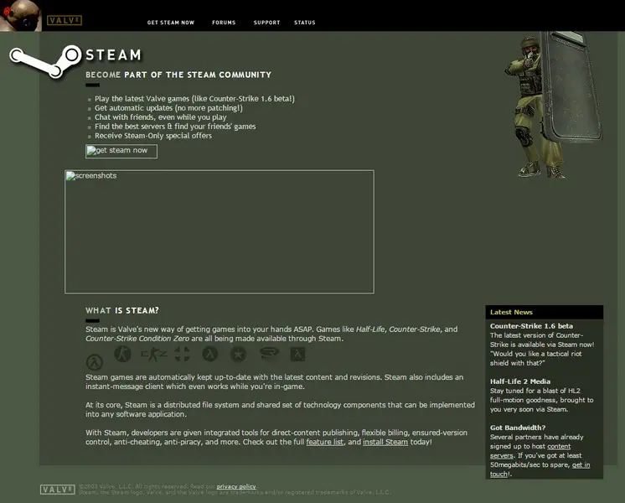625x503 pixels.
Task: Click the paragraph starting 'At its core, Steam'
Action: [x=280, y=409]
